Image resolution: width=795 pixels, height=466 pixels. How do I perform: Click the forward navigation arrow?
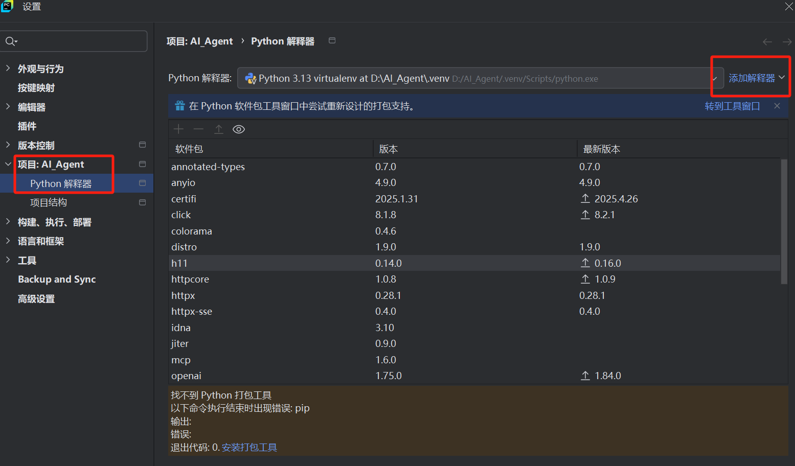(787, 42)
